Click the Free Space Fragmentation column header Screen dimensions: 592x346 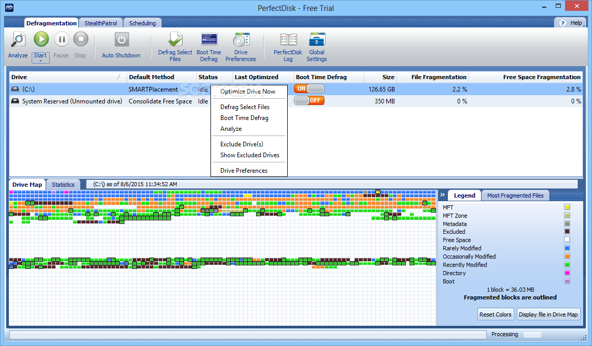click(526, 77)
